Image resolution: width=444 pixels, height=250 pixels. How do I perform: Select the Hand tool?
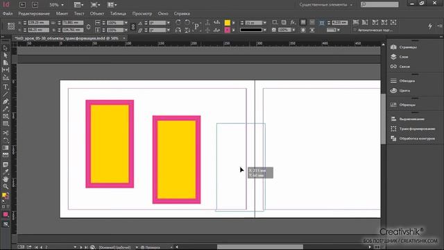tap(6, 179)
